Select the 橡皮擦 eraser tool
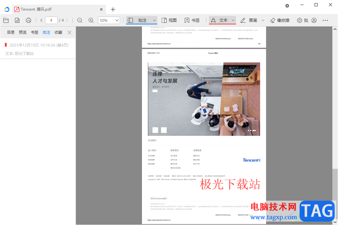 280,20
